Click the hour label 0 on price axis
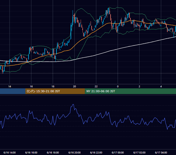The image size is (176, 155). (118, 87)
